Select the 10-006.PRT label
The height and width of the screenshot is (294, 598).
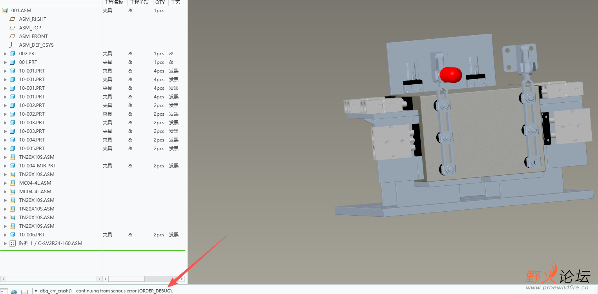32,235
